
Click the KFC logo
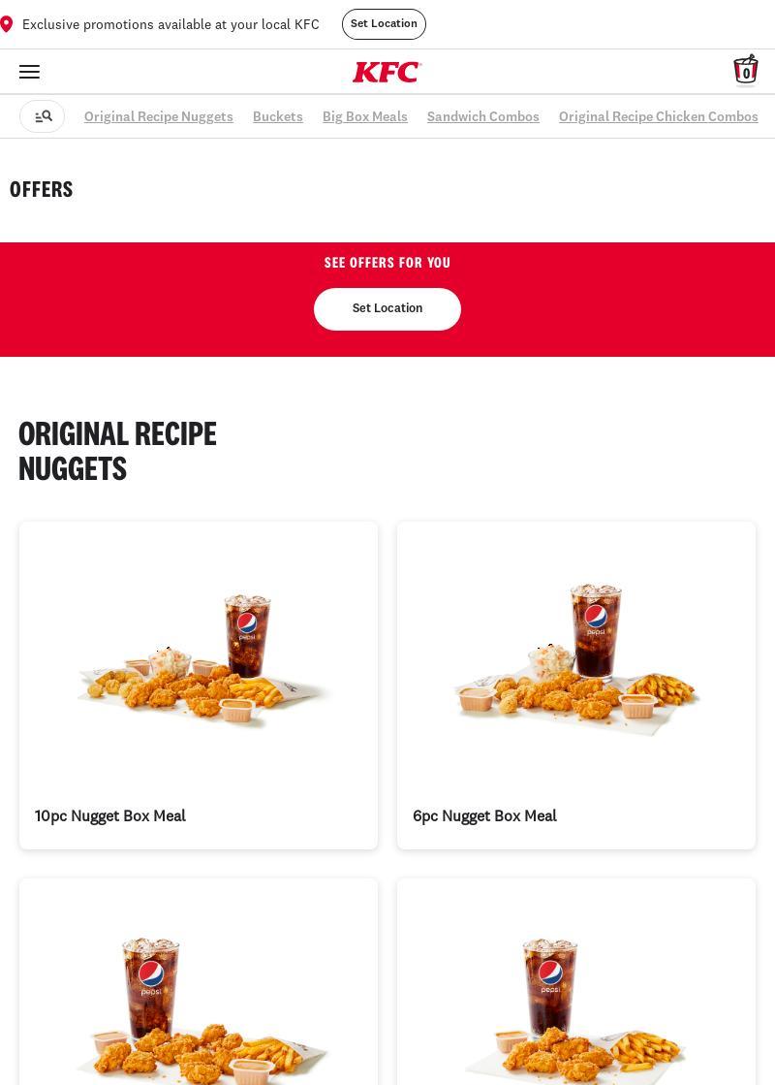[387, 72]
